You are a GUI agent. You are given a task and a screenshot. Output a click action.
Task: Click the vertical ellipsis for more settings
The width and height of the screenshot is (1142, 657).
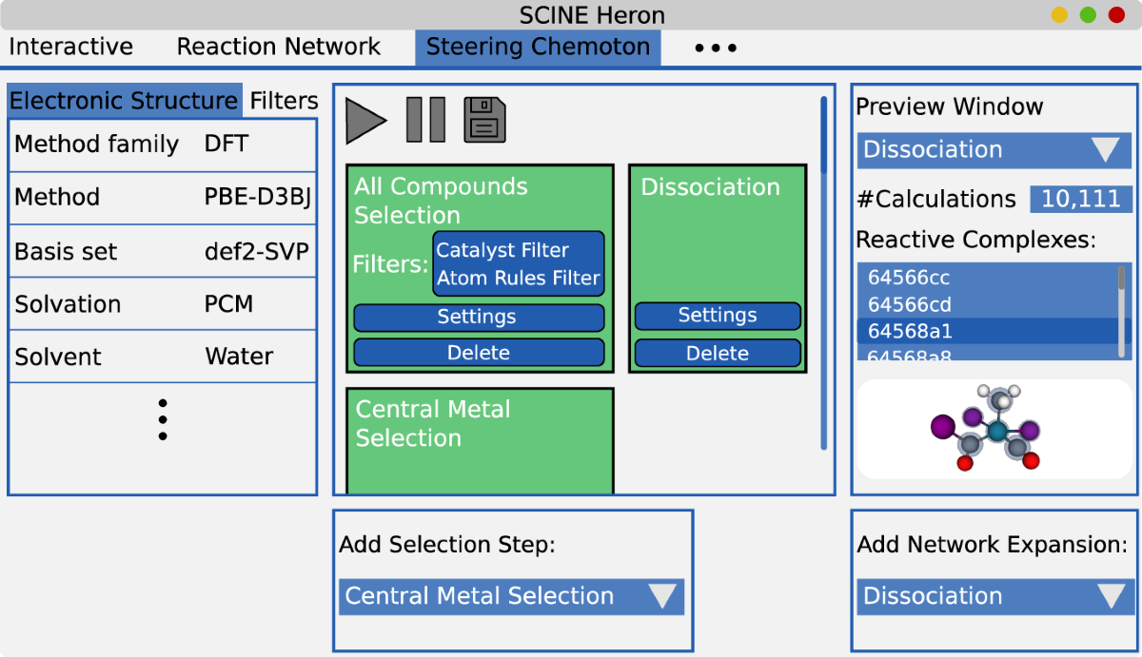coord(163,419)
